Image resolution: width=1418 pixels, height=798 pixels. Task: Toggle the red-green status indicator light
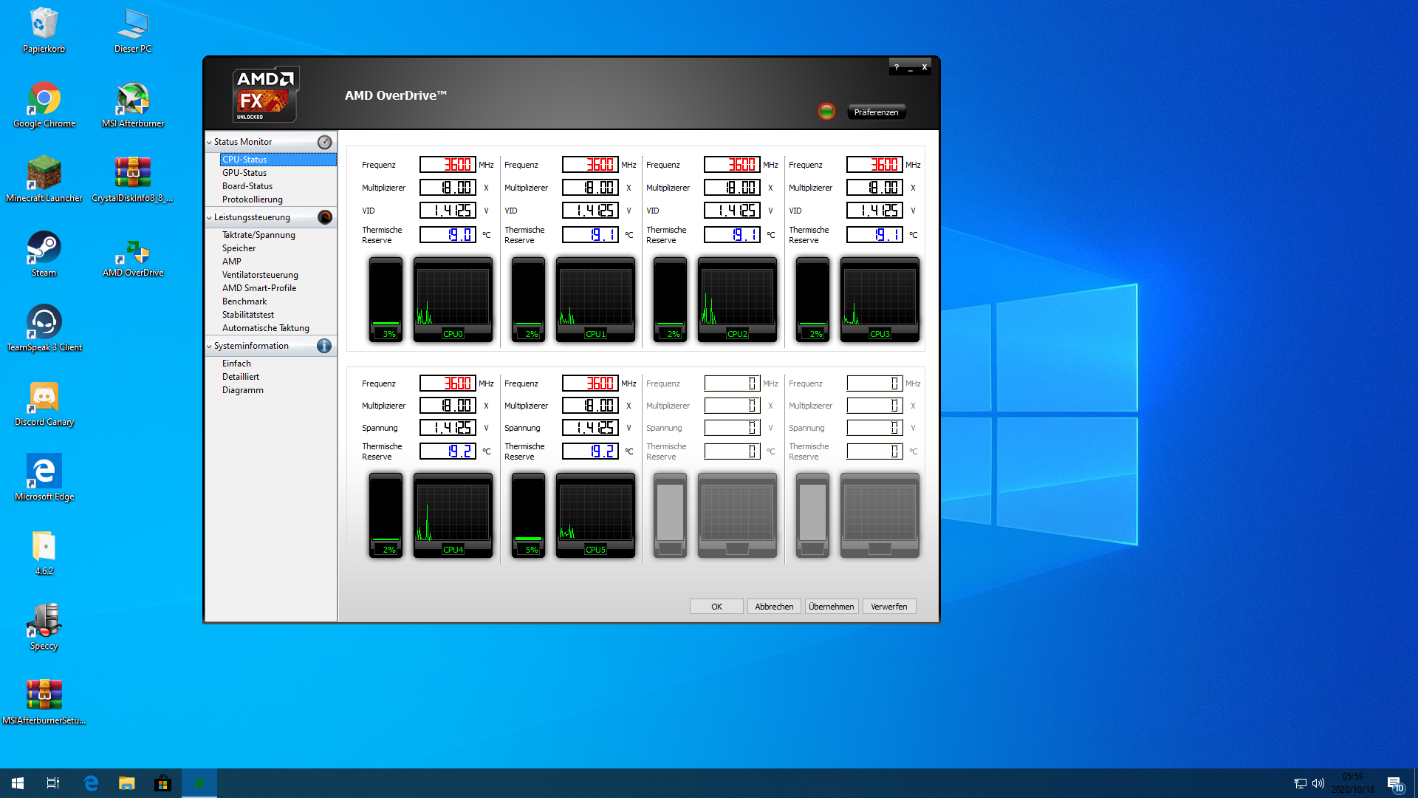(x=826, y=112)
